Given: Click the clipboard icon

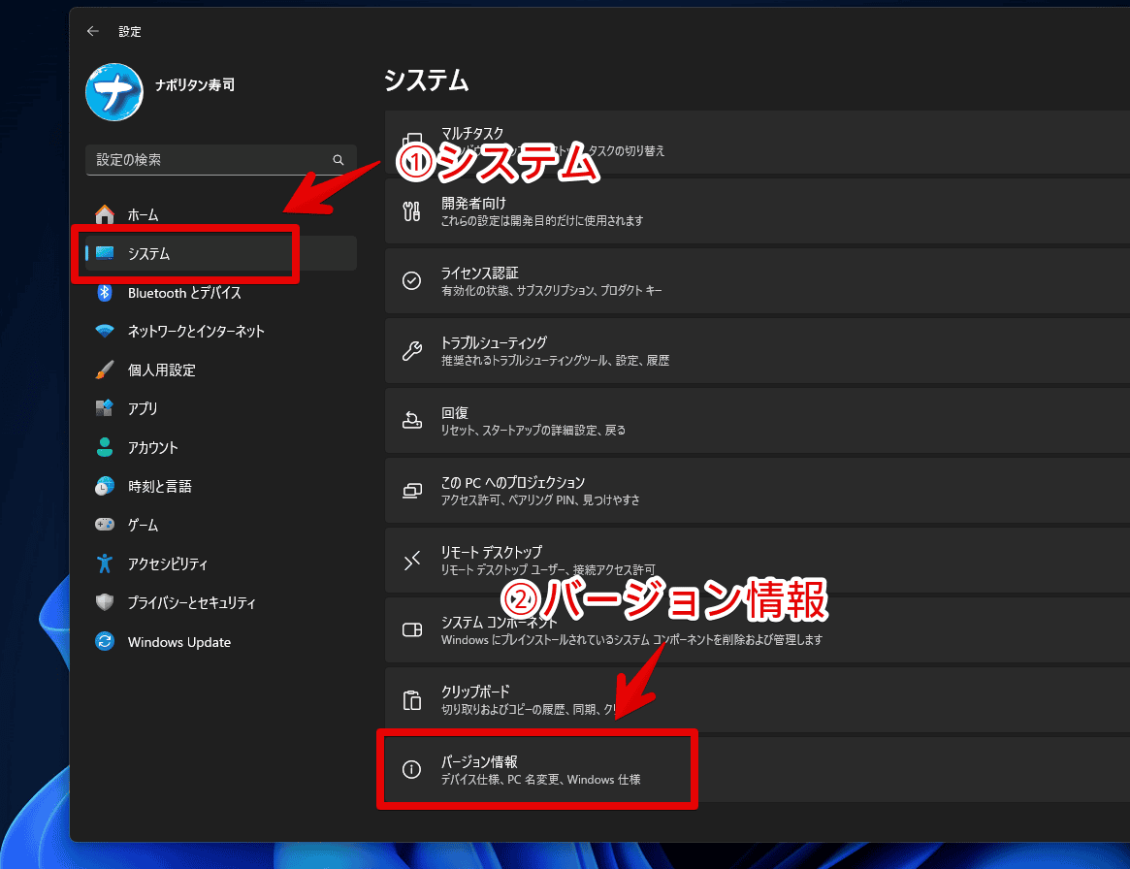Looking at the screenshot, I should coord(411,699).
